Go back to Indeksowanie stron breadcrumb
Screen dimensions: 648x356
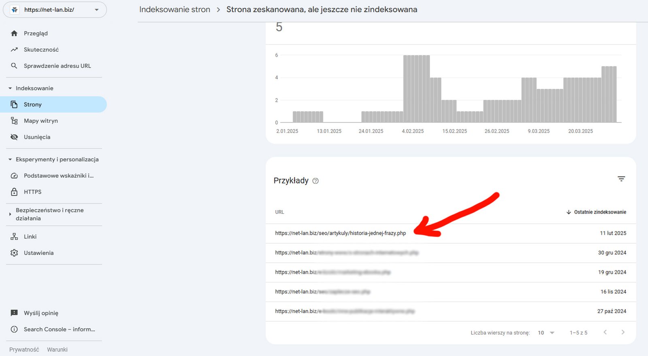tap(175, 9)
